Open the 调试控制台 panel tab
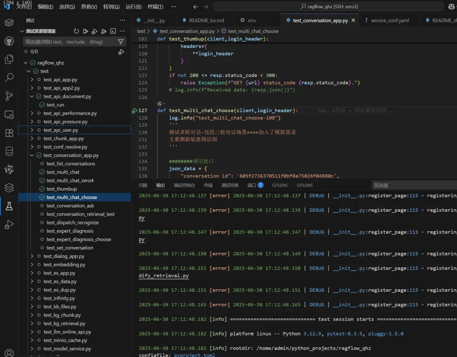457x357 pixels. [184, 185]
